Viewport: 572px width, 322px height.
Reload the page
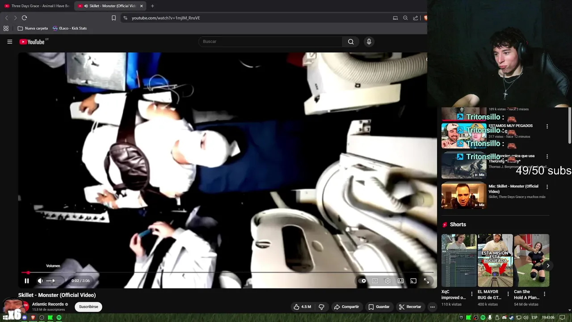tap(24, 18)
